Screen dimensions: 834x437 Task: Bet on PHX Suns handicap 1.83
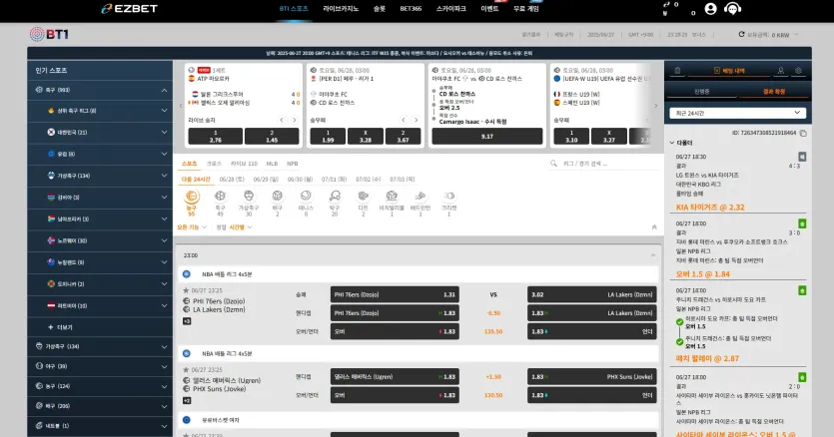592,376
